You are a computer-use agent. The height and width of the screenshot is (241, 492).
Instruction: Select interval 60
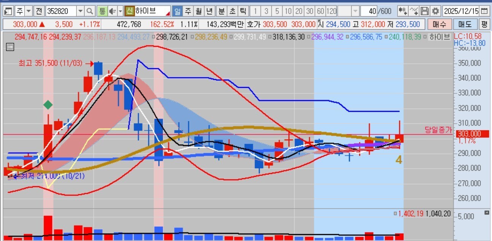[x=321, y=11]
